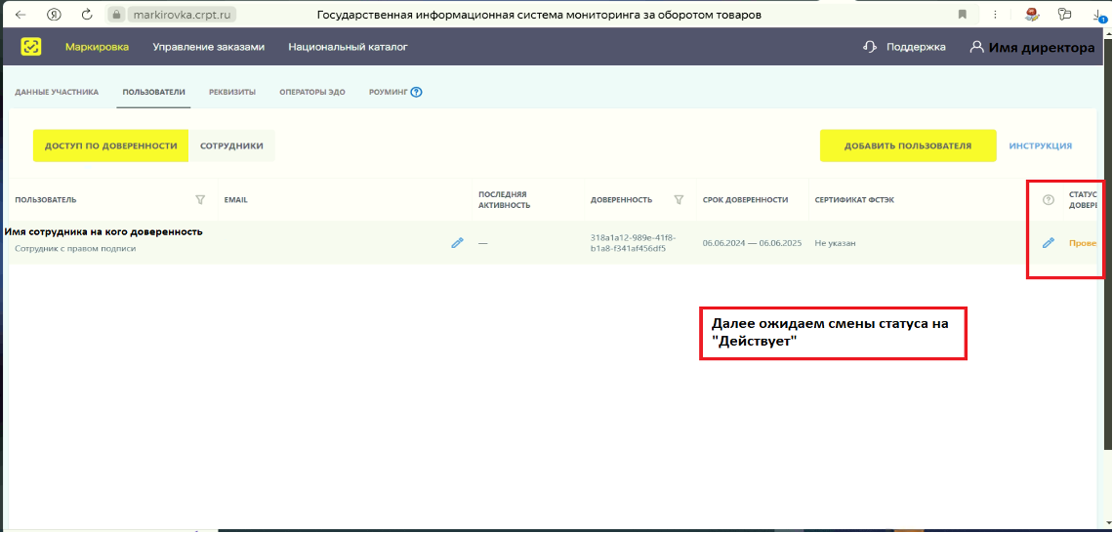Click Сертификат ФСТЭК column header
1113x533 pixels.
point(854,200)
